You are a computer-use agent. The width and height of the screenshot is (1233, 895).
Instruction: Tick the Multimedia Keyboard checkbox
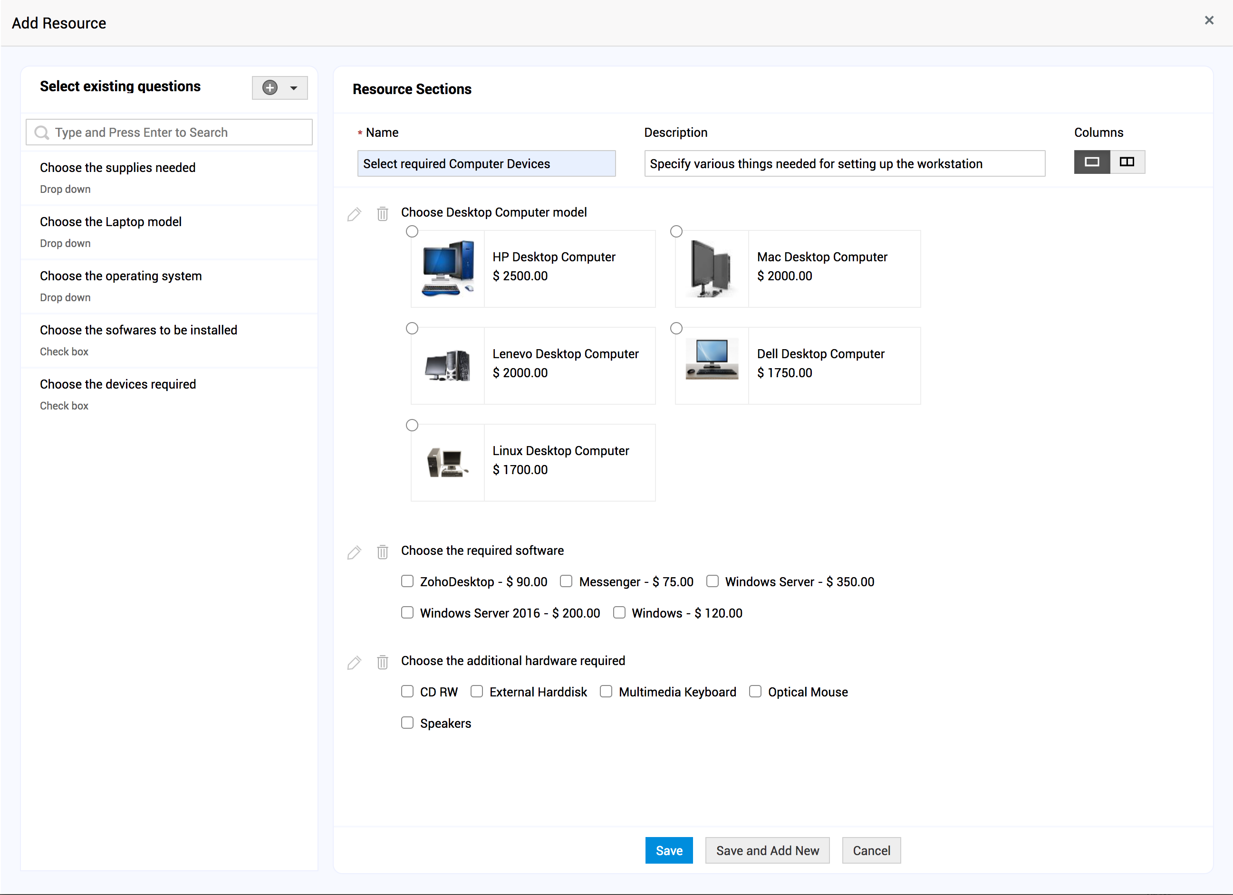pyautogui.click(x=606, y=691)
